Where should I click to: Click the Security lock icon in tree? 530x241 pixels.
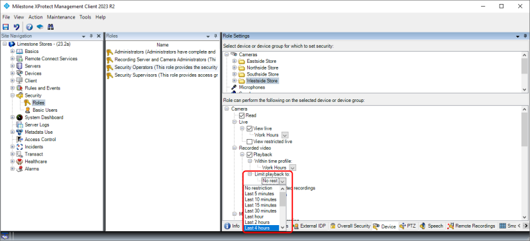click(20, 95)
